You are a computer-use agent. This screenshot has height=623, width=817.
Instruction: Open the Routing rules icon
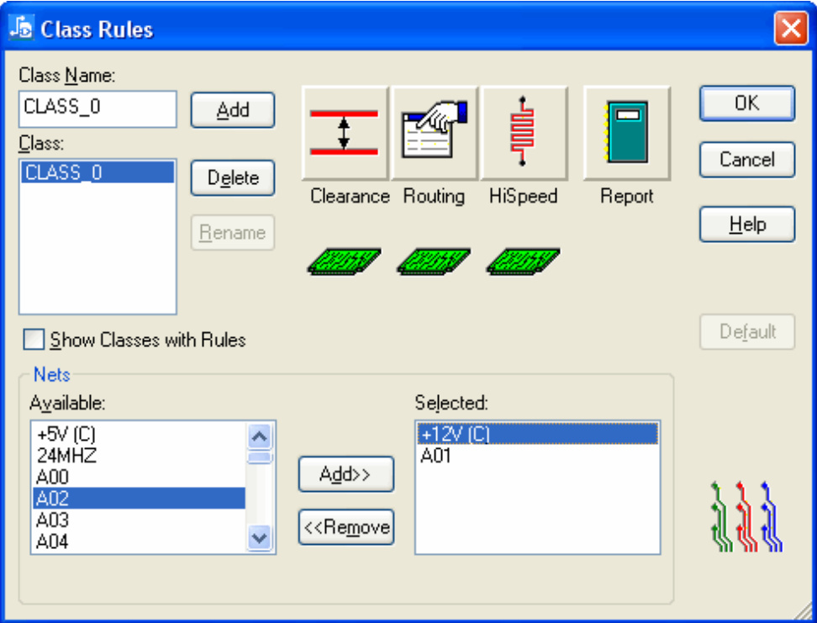coord(434,133)
